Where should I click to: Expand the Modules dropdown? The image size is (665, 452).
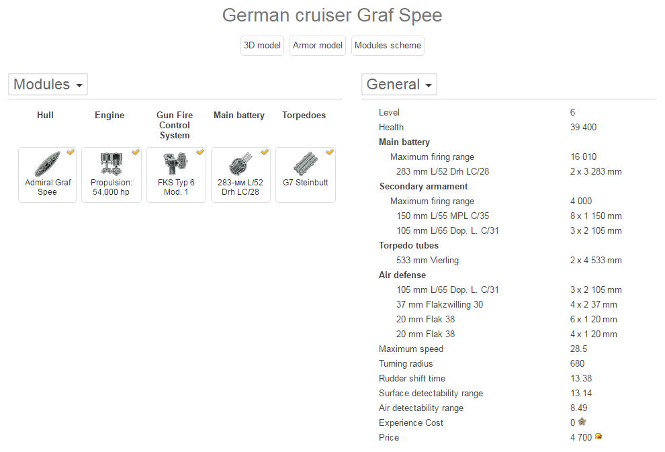[48, 84]
